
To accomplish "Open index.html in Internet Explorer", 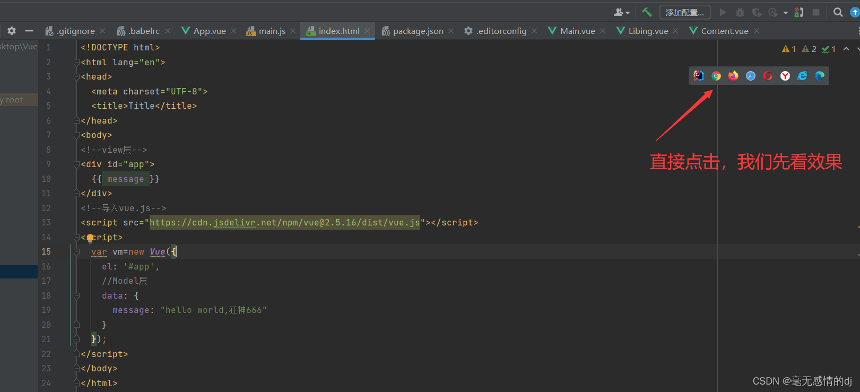I will click(802, 76).
